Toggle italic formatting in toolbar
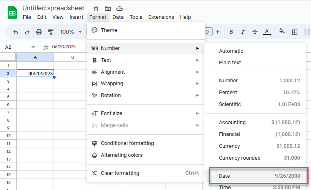 [243, 32]
